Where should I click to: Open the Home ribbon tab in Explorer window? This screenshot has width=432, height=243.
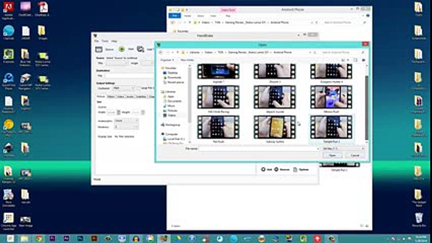click(x=187, y=16)
